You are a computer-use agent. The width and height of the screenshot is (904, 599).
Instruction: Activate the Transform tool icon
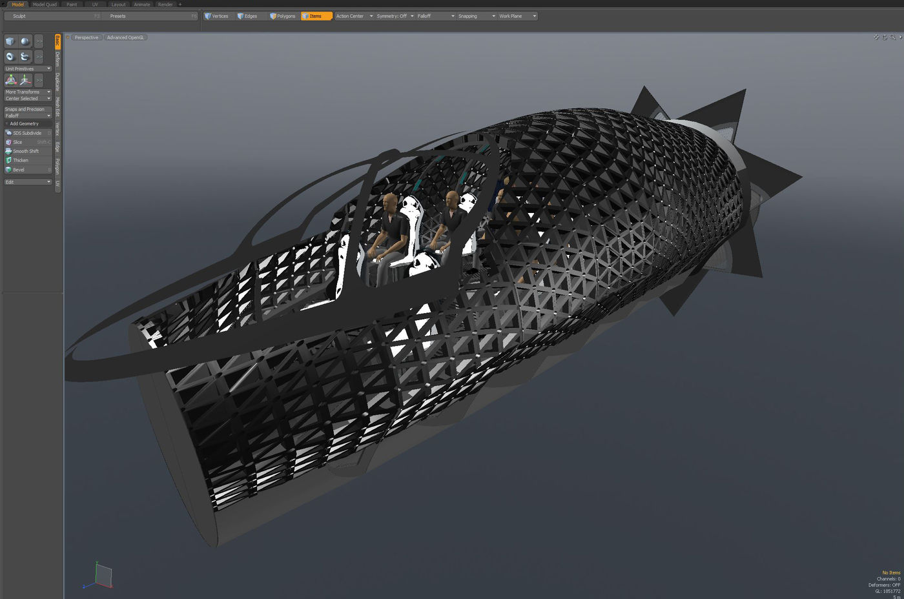click(x=11, y=80)
